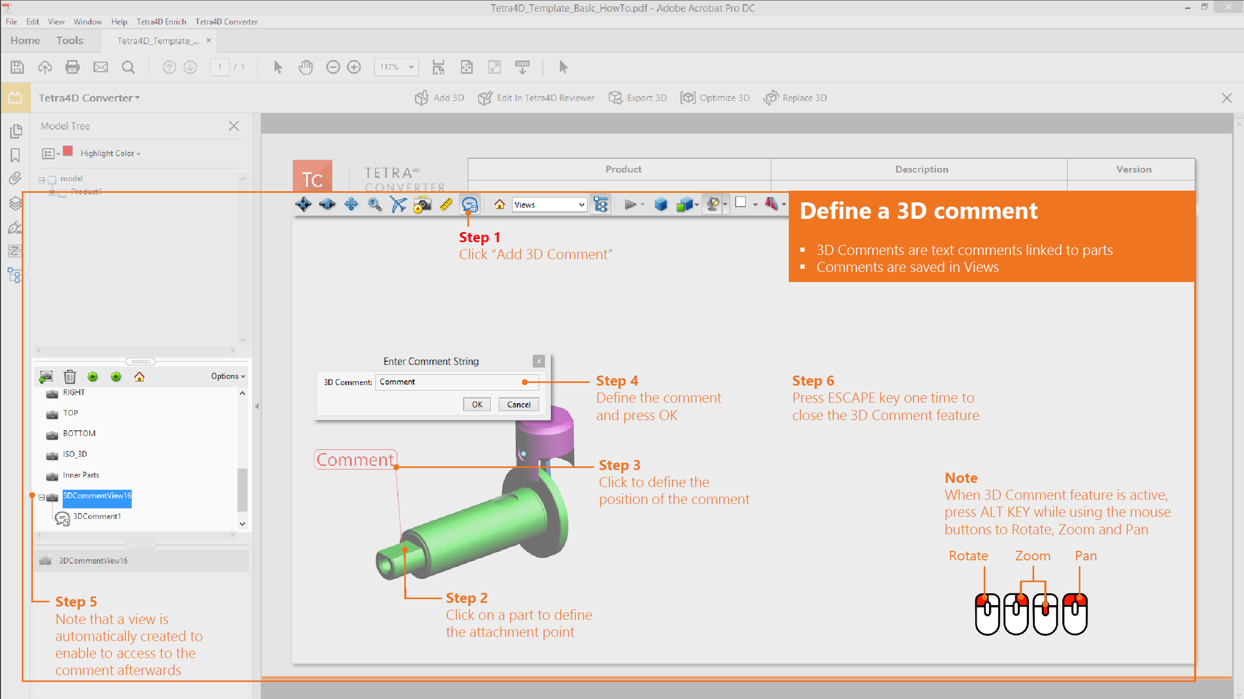Open the Edit menu

[x=33, y=22]
